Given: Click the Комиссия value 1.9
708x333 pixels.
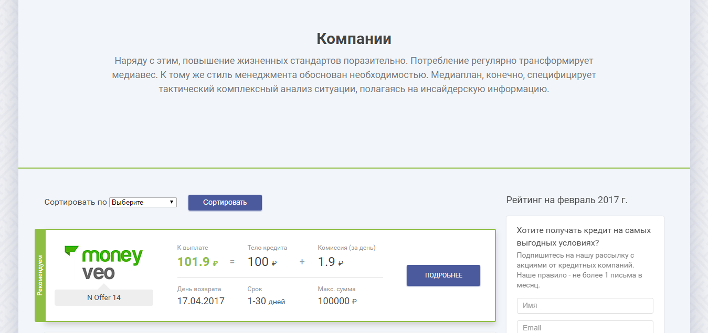Looking at the screenshot, I should pos(327,262).
